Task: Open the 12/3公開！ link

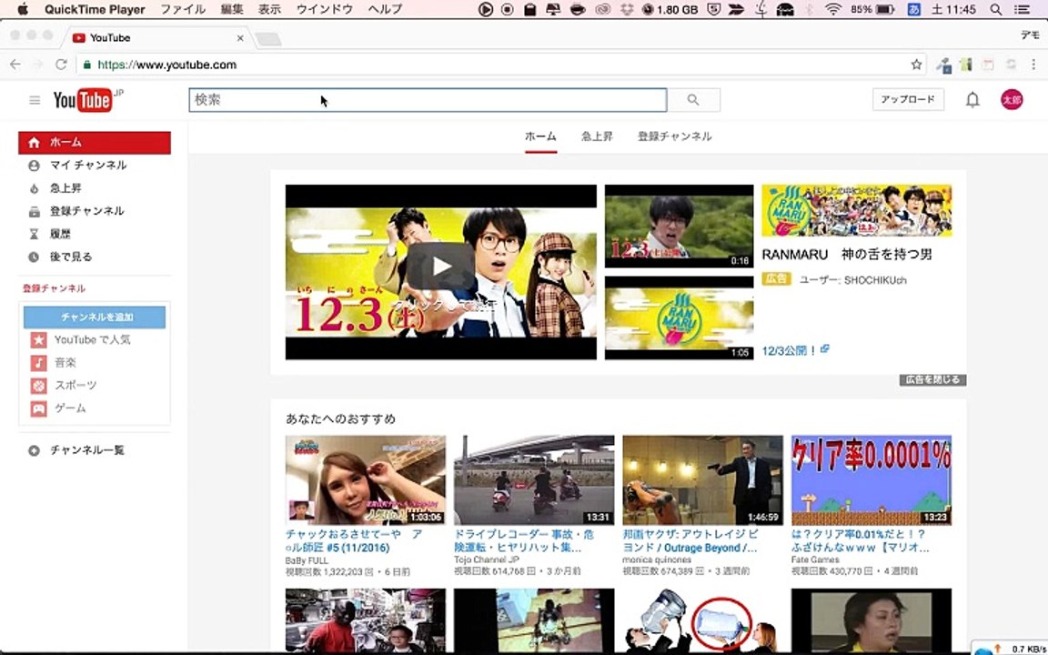Action: pyautogui.click(x=790, y=350)
